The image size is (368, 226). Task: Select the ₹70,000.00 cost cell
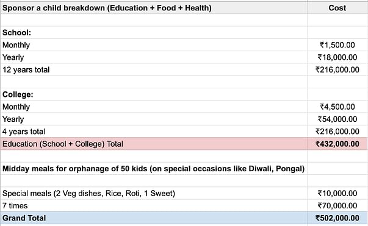337,206
